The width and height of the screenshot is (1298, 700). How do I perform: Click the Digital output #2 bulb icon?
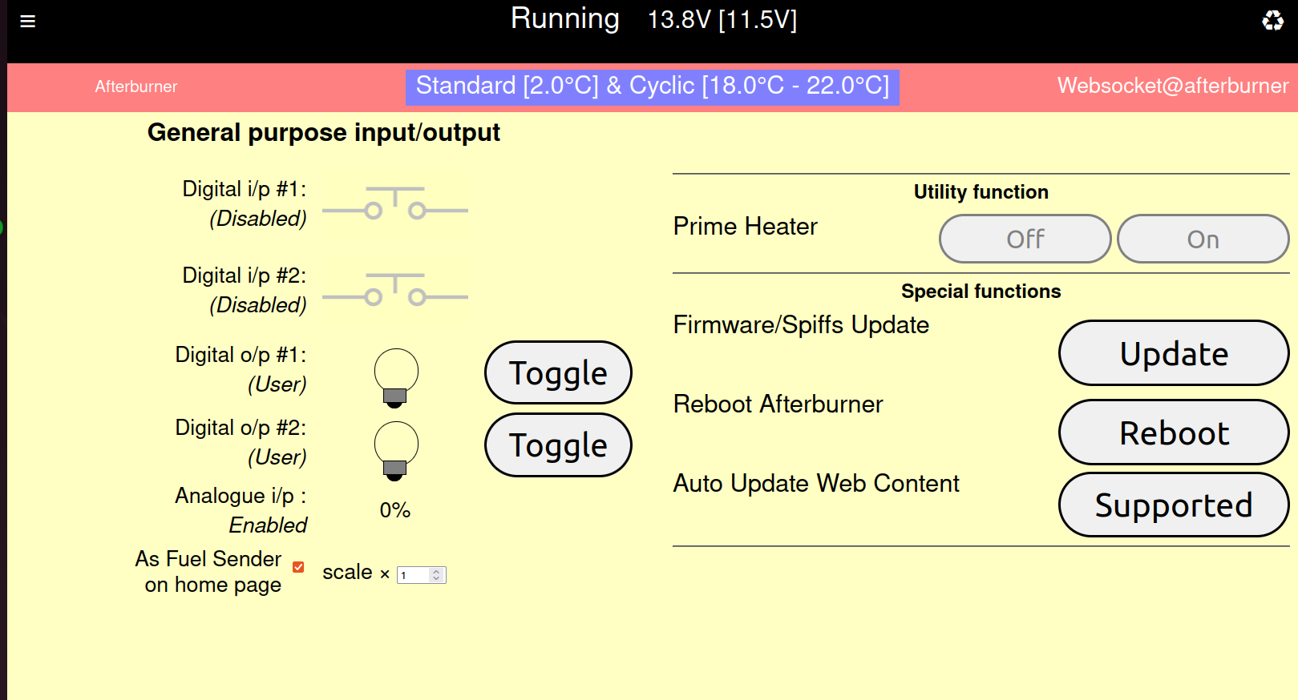pos(396,450)
